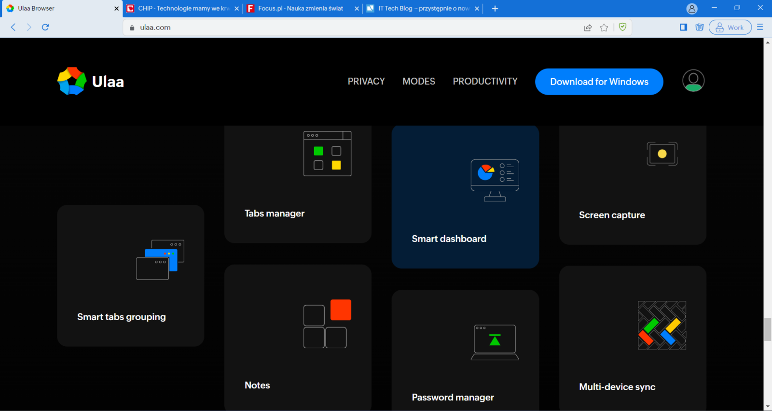Click the Ulaa logo in site header
772x411 pixels.
click(91, 82)
